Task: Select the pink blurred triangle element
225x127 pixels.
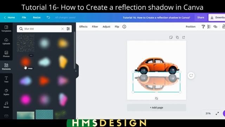Action: [63, 81]
